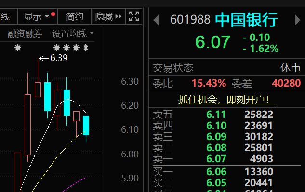Switch to 简约 display mode
305x192 pixels.
pyautogui.click(x=74, y=16)
